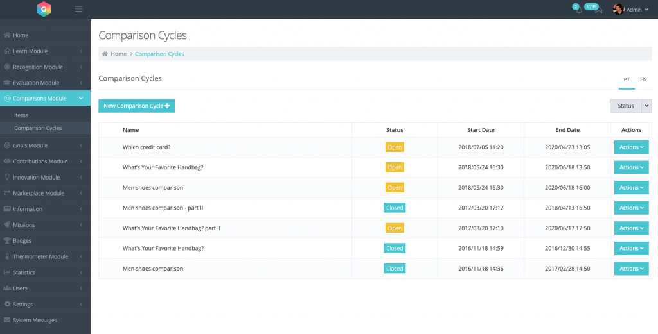Click the Thermometer Module icon
The width and height of the screenshot is (658, 334).
(x=7, y=256)
